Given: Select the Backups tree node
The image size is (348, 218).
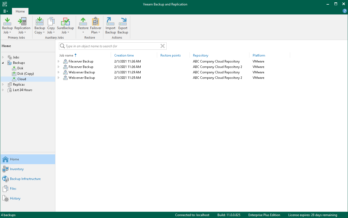Looking at the screenshot, I should pyautogui.click(x=19, y=63).
